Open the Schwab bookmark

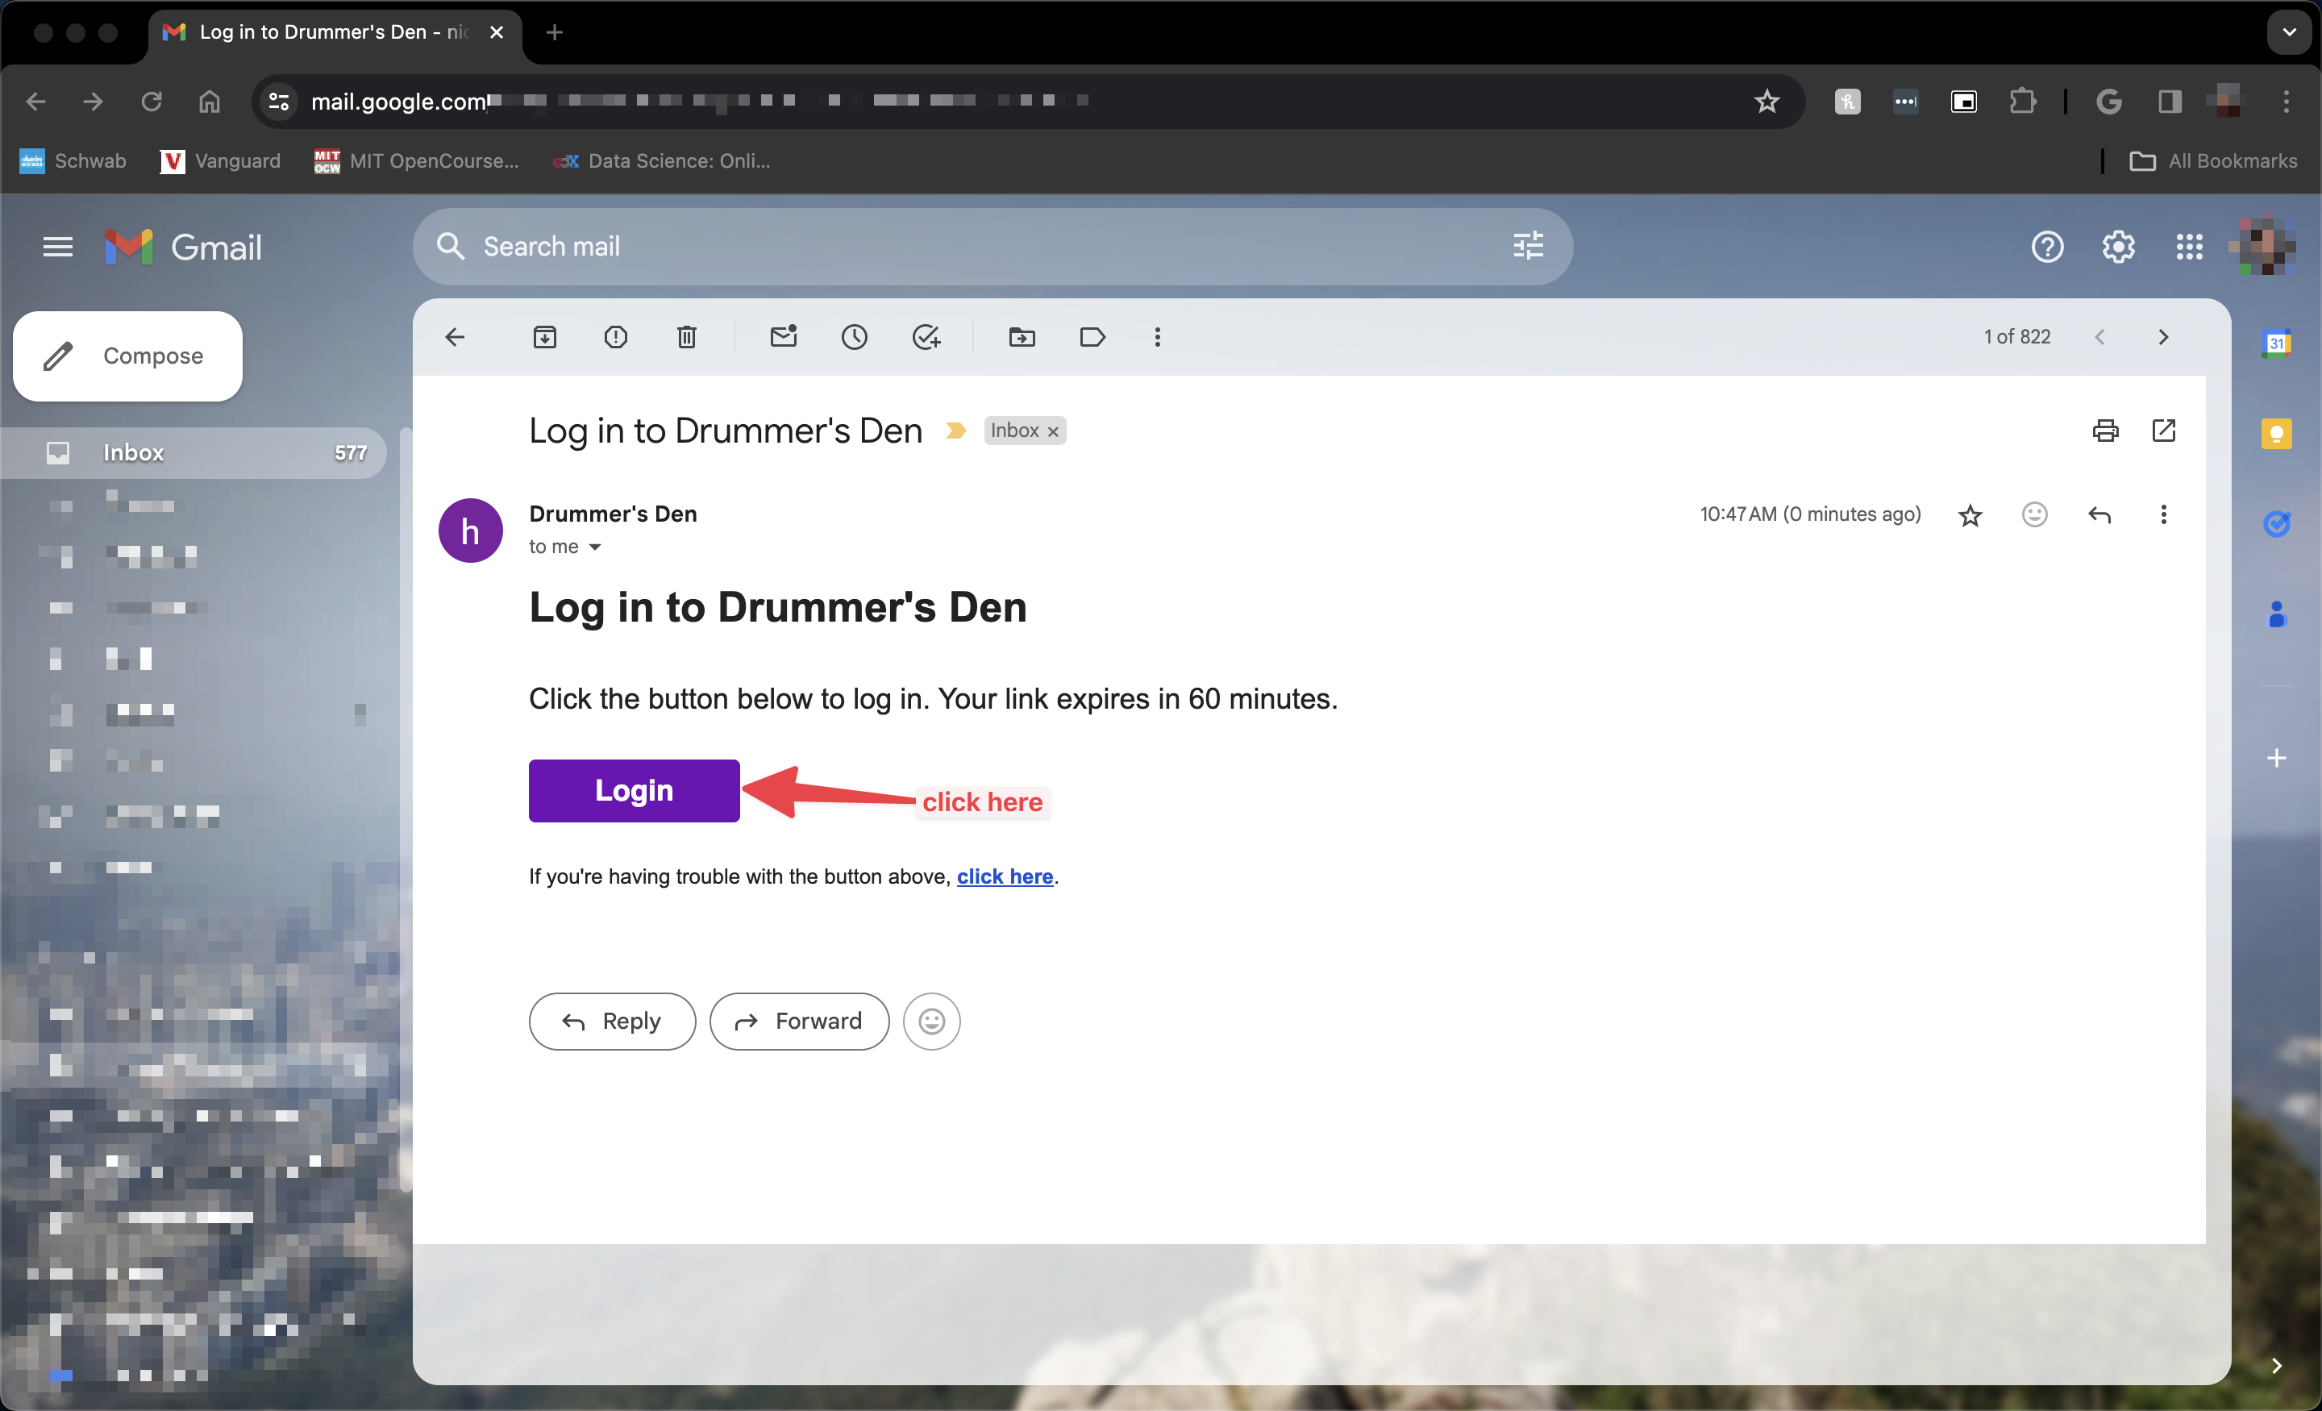coord(73,161)
